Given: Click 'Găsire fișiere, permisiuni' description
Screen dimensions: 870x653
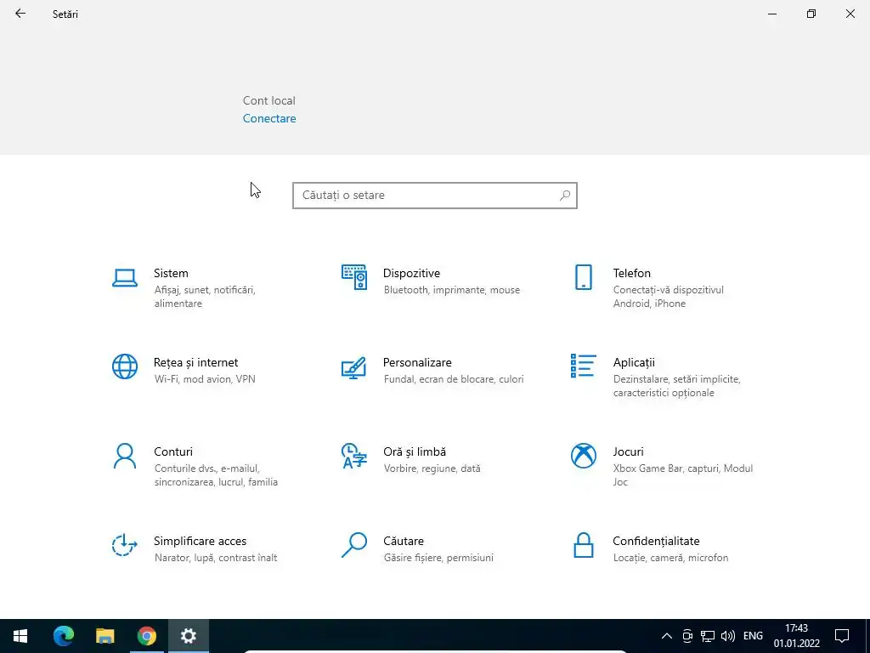Looking at the screenshot, I should [x=438, y=558].
